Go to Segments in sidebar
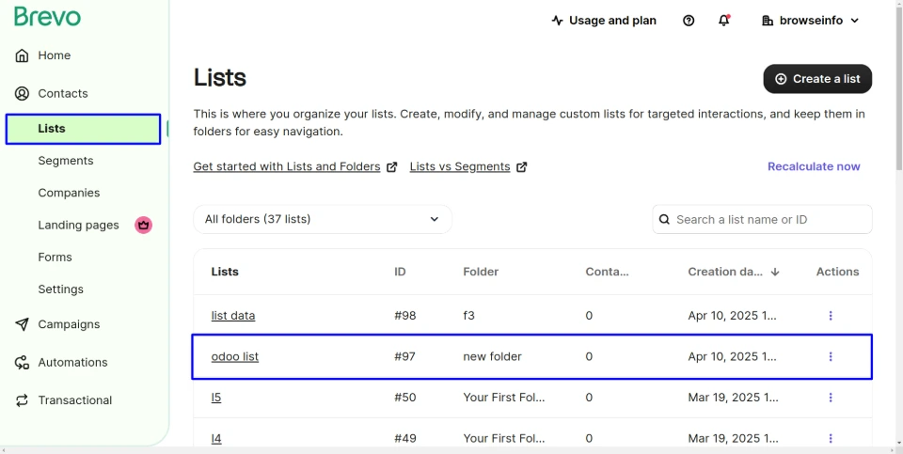The height and width of the screenshot is (454, 903). click(x=66, y=161)
